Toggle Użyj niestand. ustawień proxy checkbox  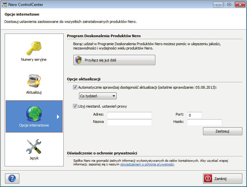(x=75, y=106)
